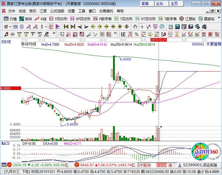This screenshot has width=222, height=175.
Task: Click the 主页 homepage button
Action: [176, 4]
